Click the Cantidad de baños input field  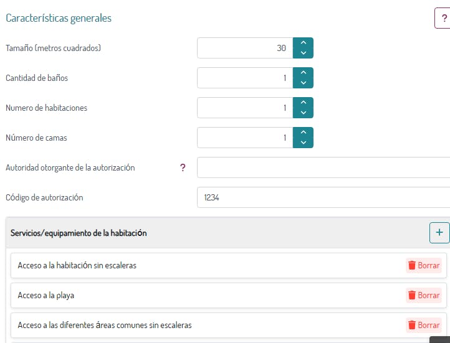pos(244,78)
